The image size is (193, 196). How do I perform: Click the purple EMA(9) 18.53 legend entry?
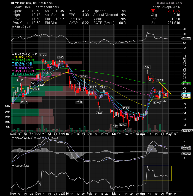(22, 68)
